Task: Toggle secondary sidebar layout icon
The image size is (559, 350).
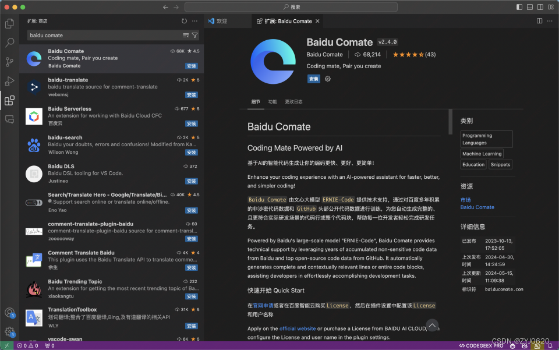Action: pos(540,7)
